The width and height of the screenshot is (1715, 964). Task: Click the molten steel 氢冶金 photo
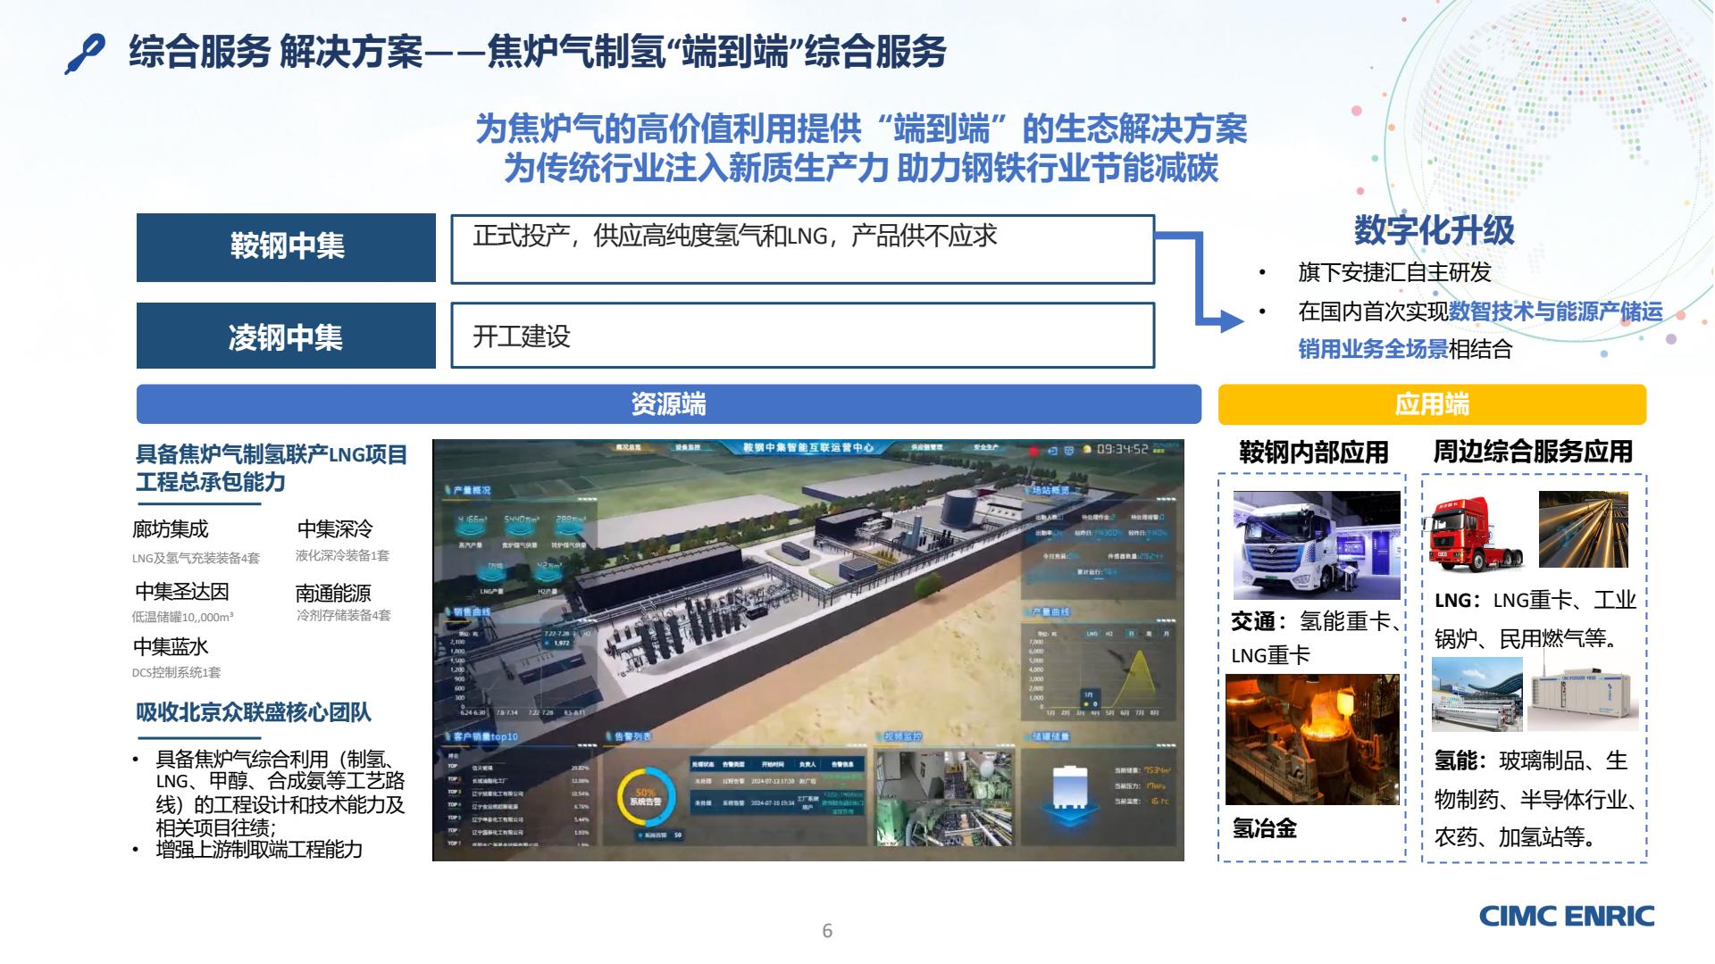[1312, 739]
